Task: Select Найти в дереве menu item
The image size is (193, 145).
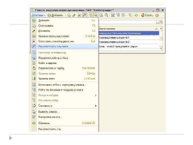Action: pyautogui.click(x=65, y=63)
